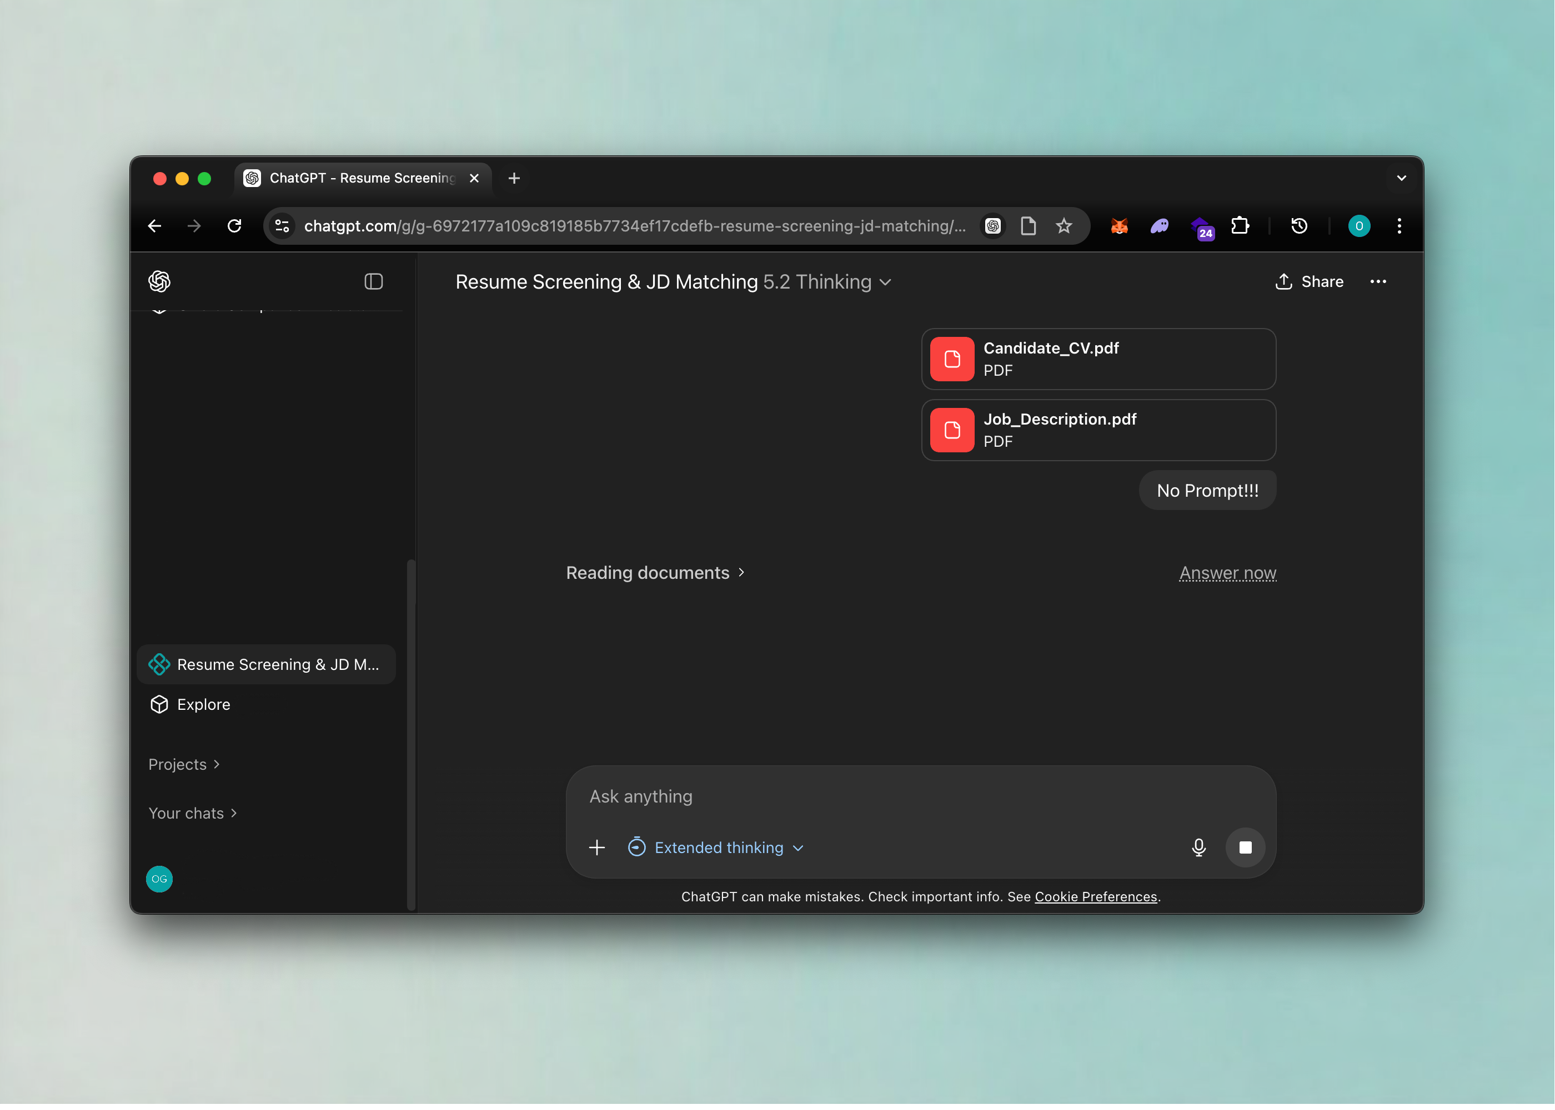This screenshot has width=1555, height=1110.
Task: Open the Candidate_CV.pdf attachment
Action: point(1098,359)
